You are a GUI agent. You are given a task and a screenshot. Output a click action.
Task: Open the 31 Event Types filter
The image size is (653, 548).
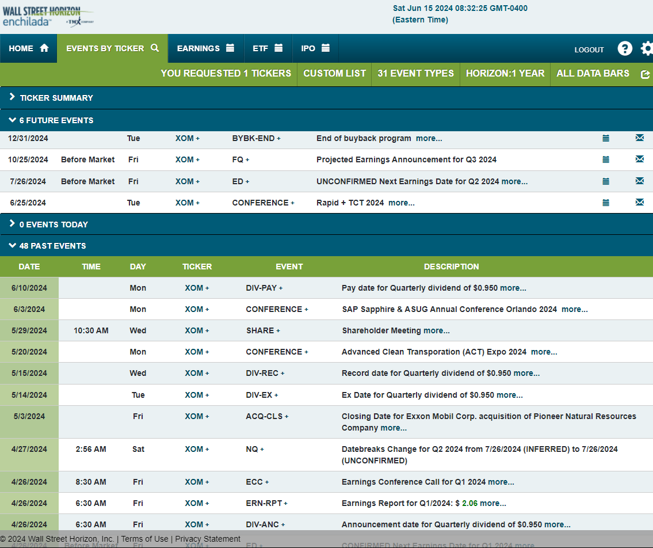click(415, 73)
